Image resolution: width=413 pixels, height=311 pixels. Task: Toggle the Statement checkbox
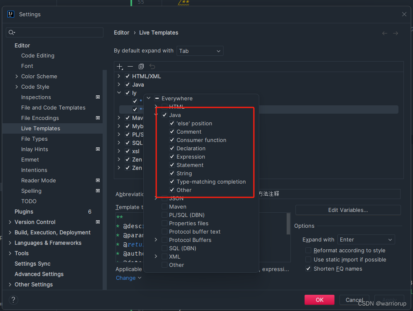[172, 165]
